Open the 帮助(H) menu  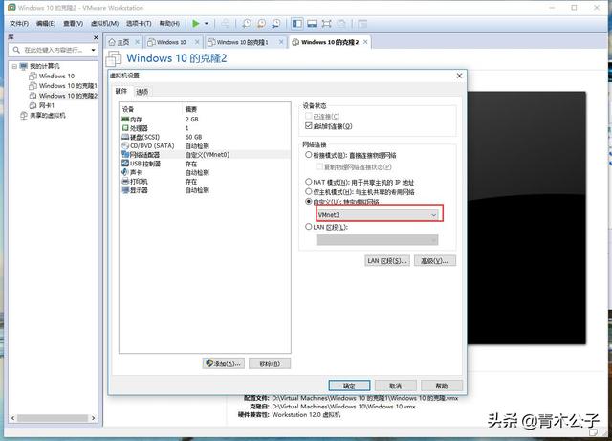coord(169,23)
